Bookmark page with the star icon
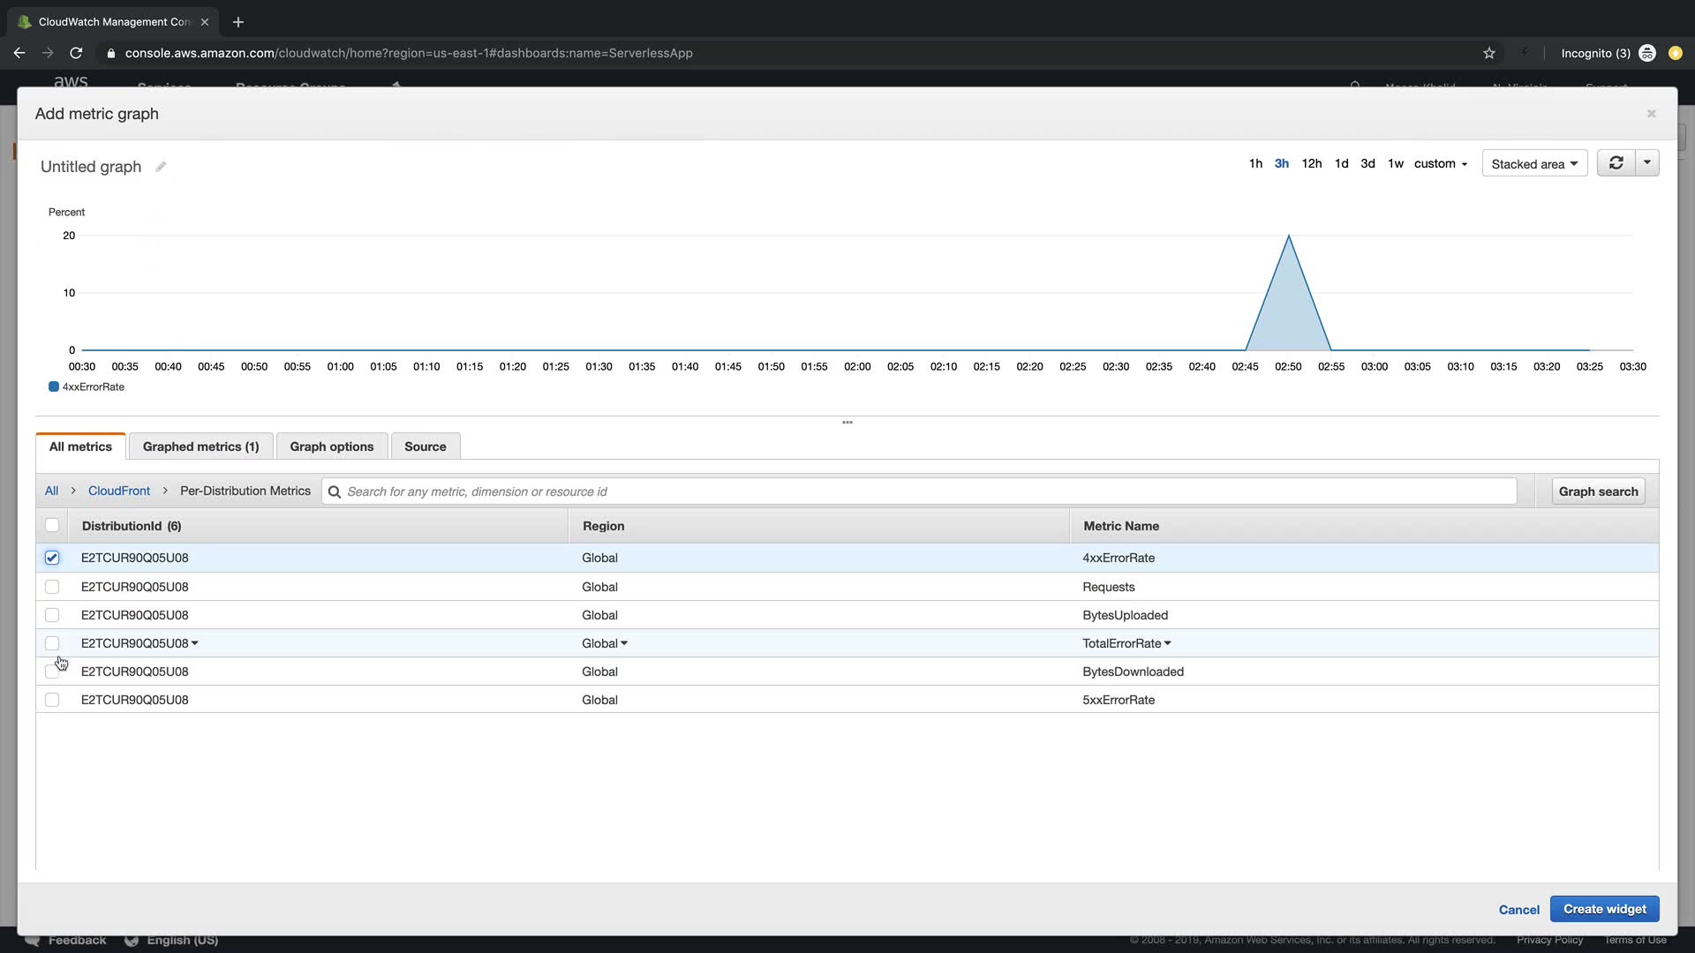Image resolution: width=1695 pixels, height=953 pixels. (1489, 53)
